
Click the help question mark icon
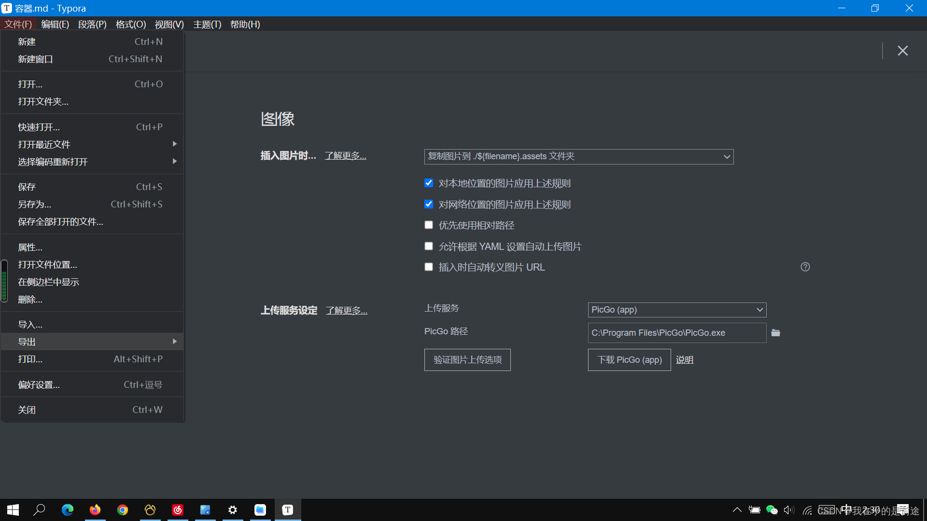804,267
